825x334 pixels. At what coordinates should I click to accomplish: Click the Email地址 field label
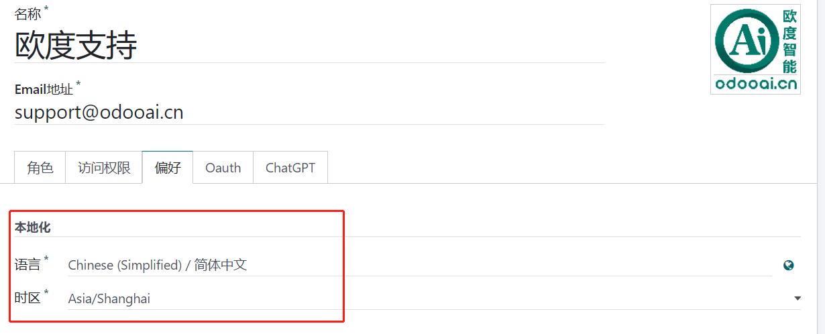[x=44, y=89]
